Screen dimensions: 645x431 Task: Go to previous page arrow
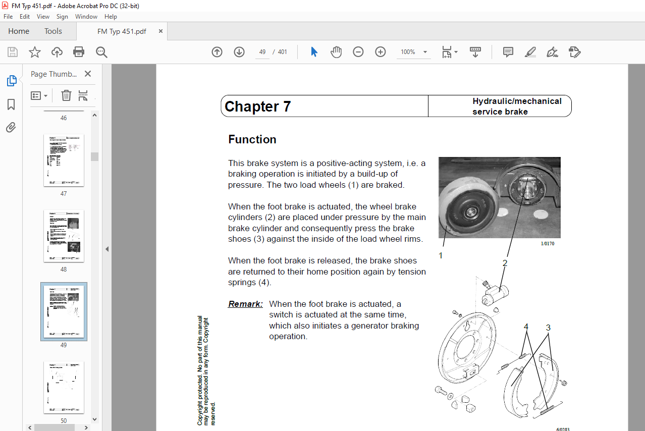pos(217,52)
